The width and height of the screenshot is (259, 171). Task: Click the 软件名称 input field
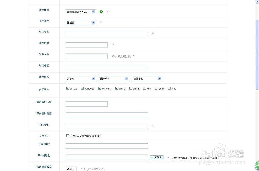click(x=107, y=34)
